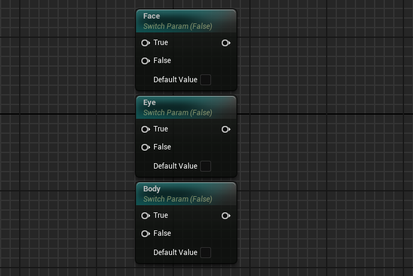
Task: Select the Eye switch param node title
Action: pyautogui.click(x=149, y=103)
